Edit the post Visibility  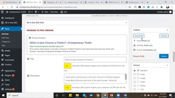pos(151,45)
